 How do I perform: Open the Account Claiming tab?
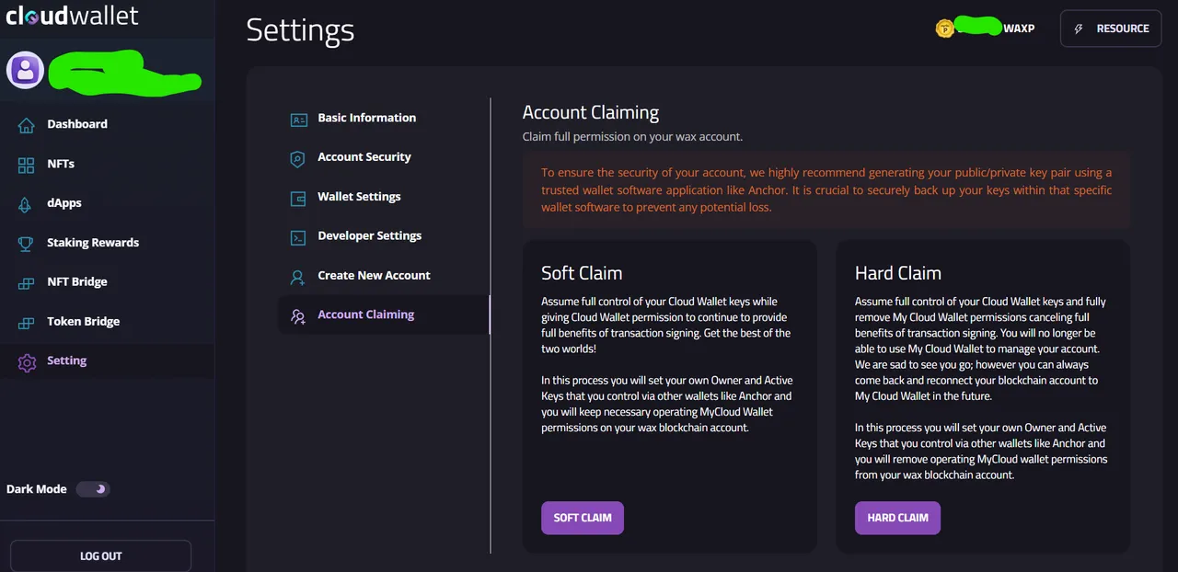(x=365, y=315)
